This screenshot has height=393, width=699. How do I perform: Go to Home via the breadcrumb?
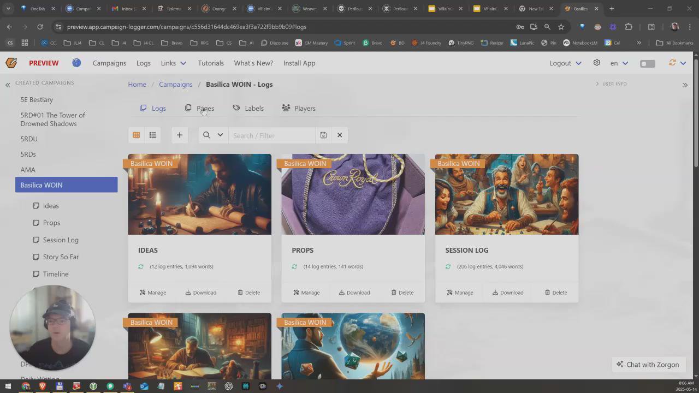point(137,85)
